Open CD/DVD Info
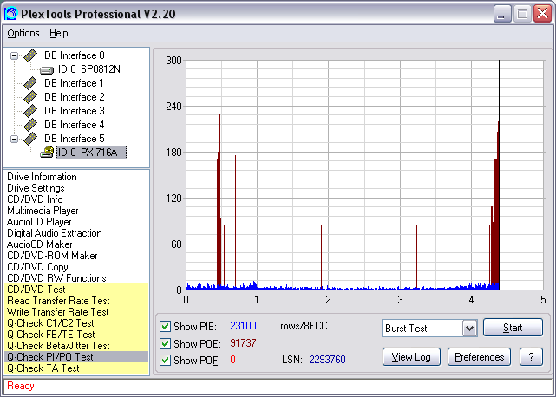Image resolution: width=556 pixels, height=397 pixels. pos(35,199)
